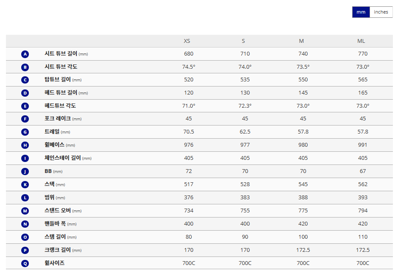Select the M size column header
The image size is (398, 276).
[x=301, y=41]
